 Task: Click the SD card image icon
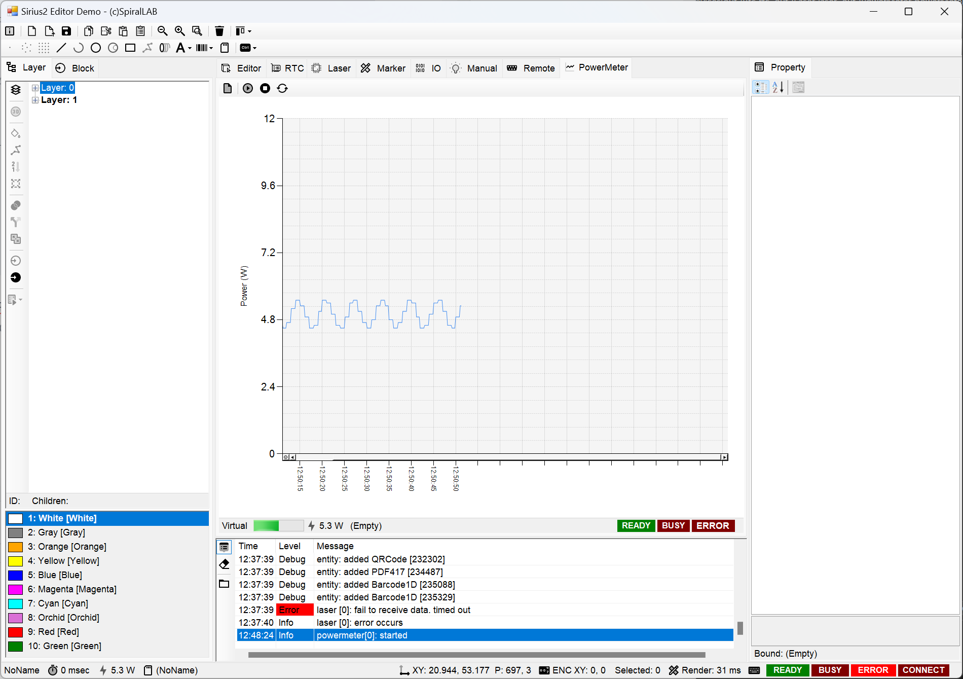(225, 48)
